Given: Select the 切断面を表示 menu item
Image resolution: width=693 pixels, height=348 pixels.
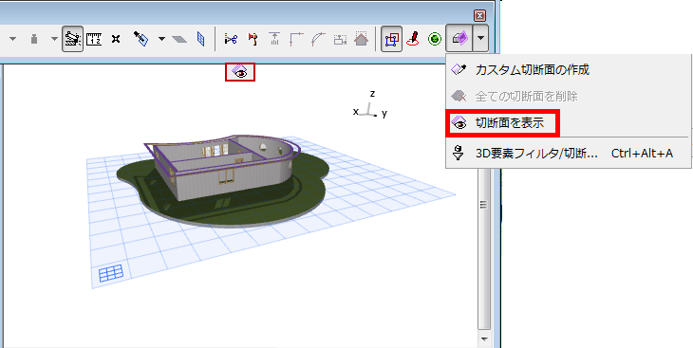Looking at the screenshot, I should click(503, 123).
